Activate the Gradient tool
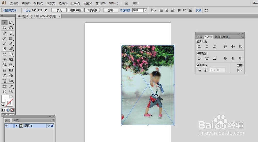Image resolution: width=258 pixels, height=142 pixels. 11,70
